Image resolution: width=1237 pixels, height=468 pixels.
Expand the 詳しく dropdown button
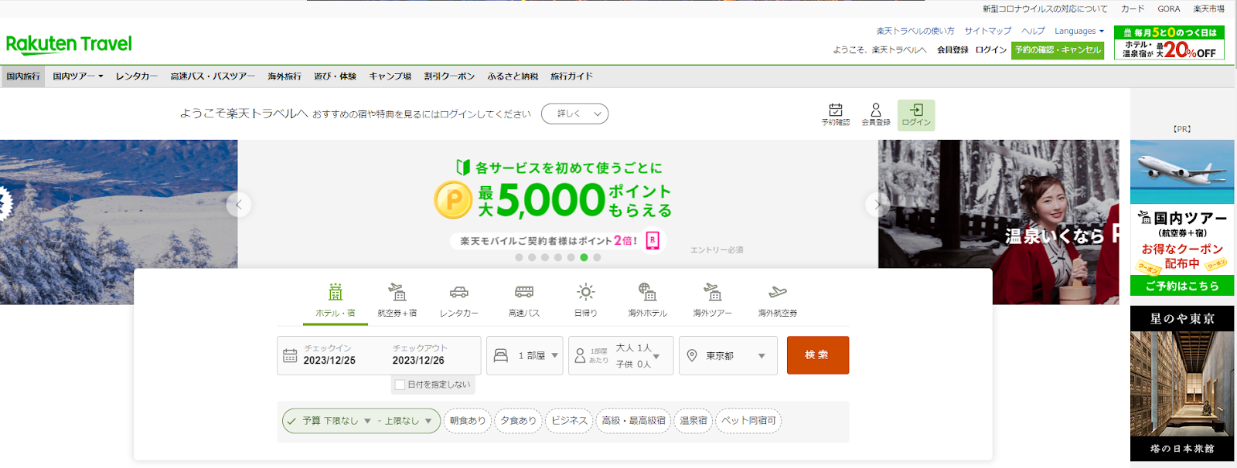[574, 114]
